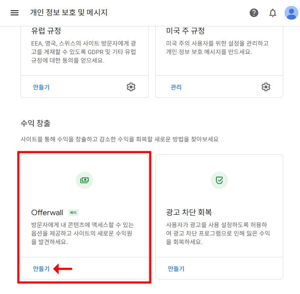
Task: Click the 광고 차단 회복 title
Action: point(189,212)
